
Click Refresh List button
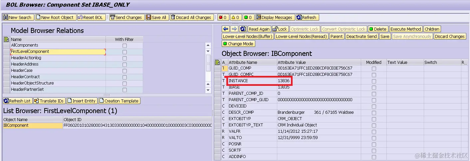tap(18, 101)
